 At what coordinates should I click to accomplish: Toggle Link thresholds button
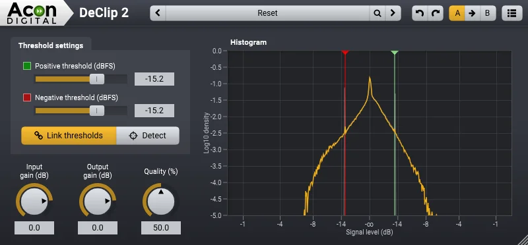click(x=69, y=136)
